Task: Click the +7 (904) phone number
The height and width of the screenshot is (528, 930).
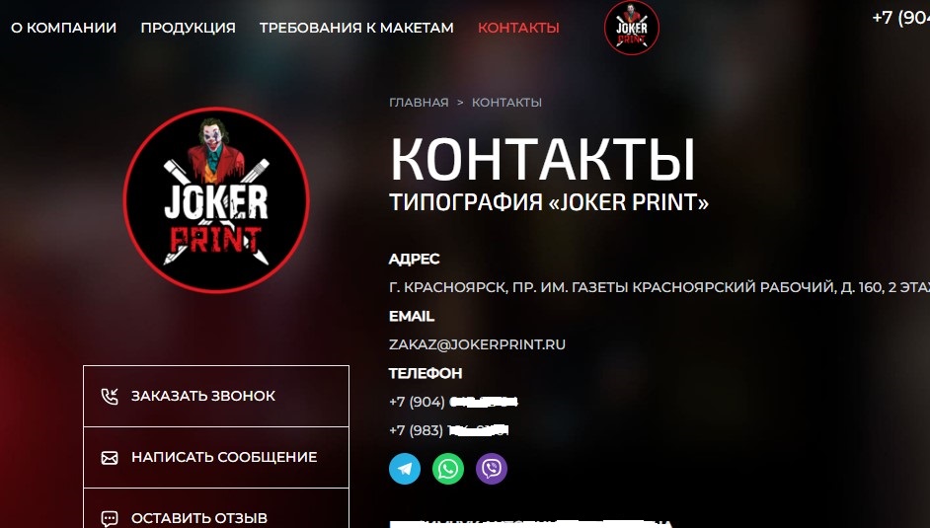Action: [x=454, y=402]
